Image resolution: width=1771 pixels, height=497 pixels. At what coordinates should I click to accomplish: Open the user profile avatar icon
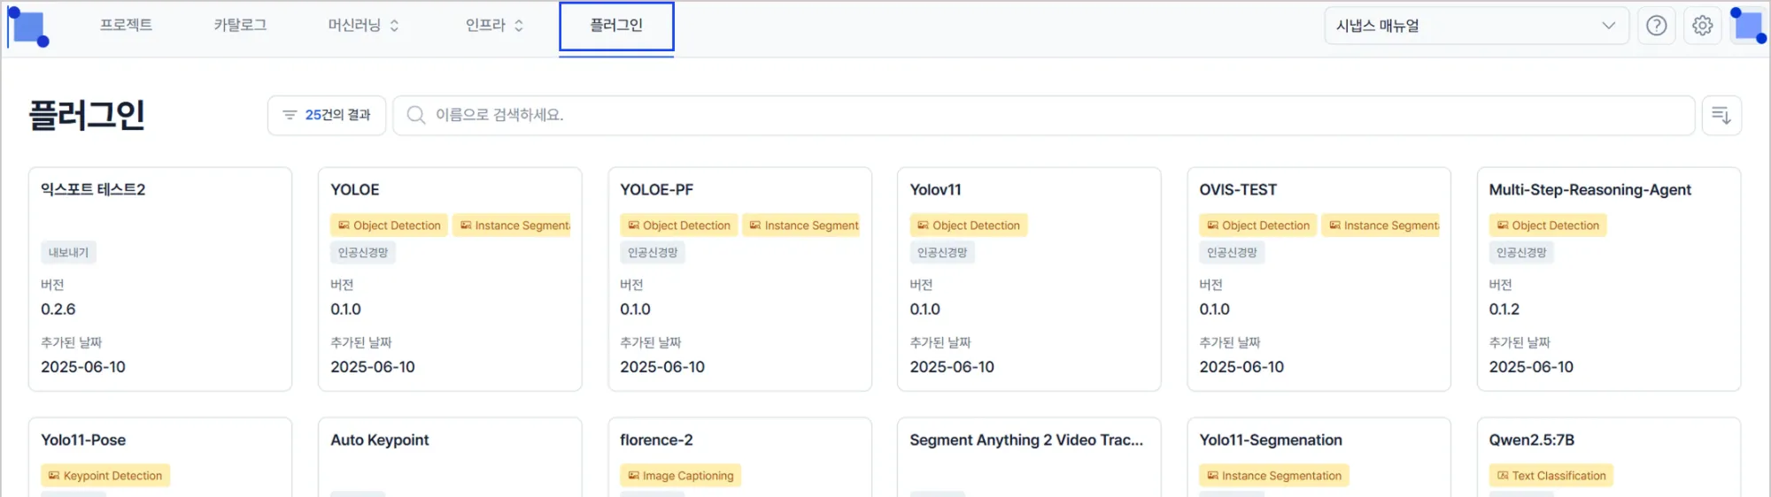[1748, 26]
